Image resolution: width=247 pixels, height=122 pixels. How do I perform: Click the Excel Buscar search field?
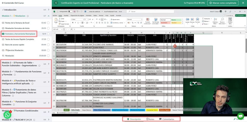pyautogui.click(x=150, y=11)
